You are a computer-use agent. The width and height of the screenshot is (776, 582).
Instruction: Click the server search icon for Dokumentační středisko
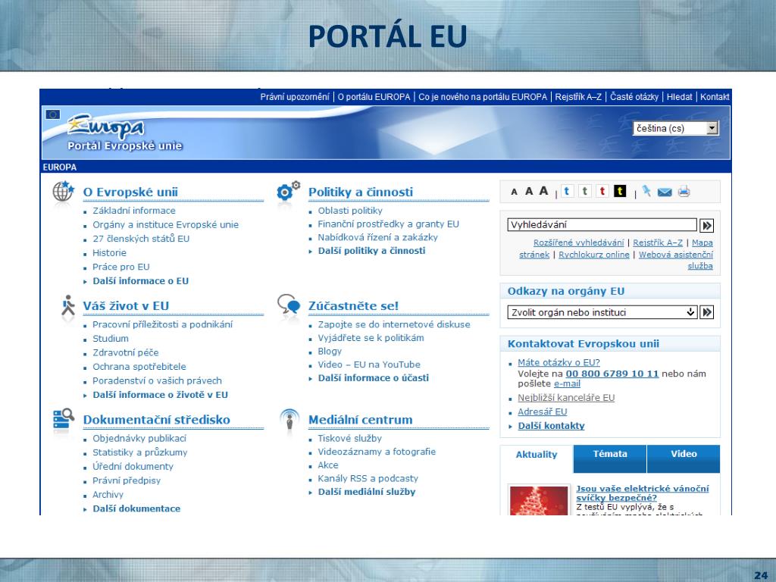(x=64, y=418)
